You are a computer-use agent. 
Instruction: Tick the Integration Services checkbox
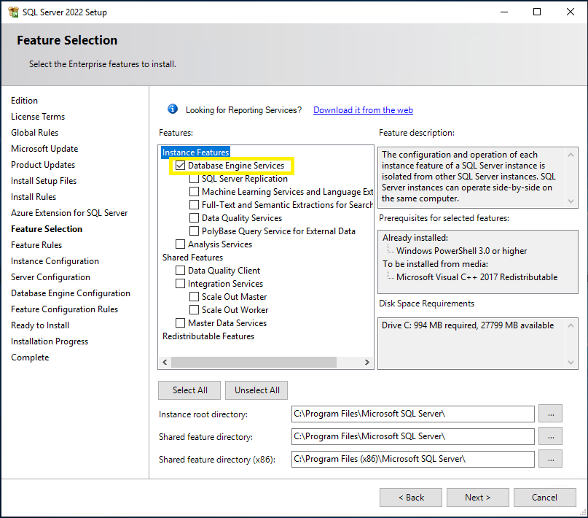coord(181,284)
